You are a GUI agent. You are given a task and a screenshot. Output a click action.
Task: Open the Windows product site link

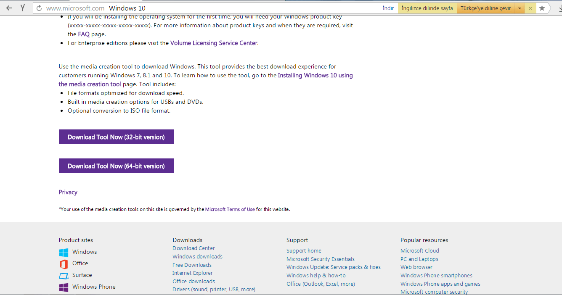85,252
